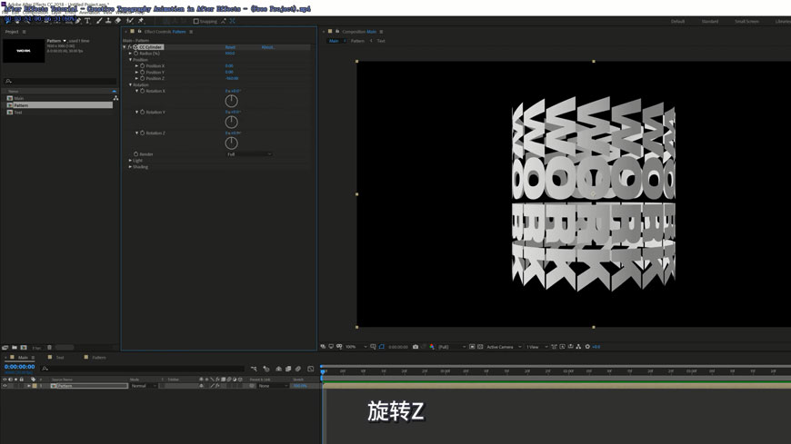Viewport: 791px width, 444px height.
Task: Open Normal blending mode dropdown for Pattern layer
Action: 144,386
